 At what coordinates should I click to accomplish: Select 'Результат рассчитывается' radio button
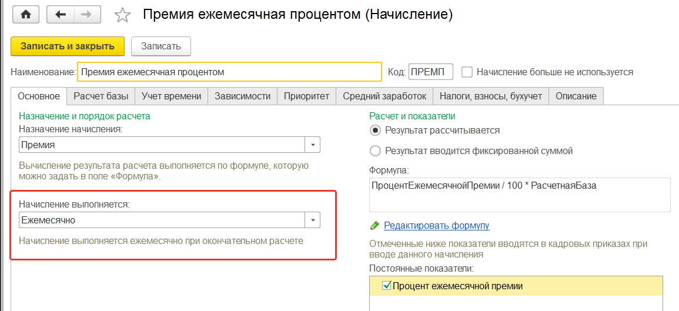(x=375, y=131)
